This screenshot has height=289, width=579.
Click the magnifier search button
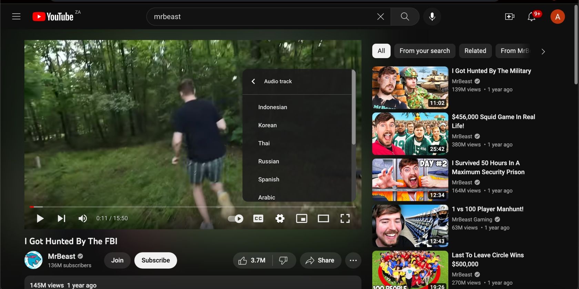405,17
